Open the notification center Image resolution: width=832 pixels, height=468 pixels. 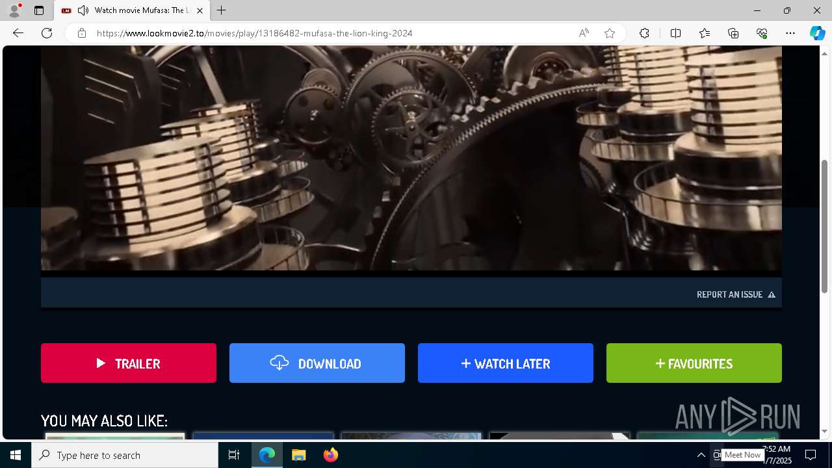[811, 455]
